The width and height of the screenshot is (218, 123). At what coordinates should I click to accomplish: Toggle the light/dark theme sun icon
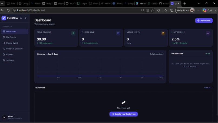tap(26, 18)
